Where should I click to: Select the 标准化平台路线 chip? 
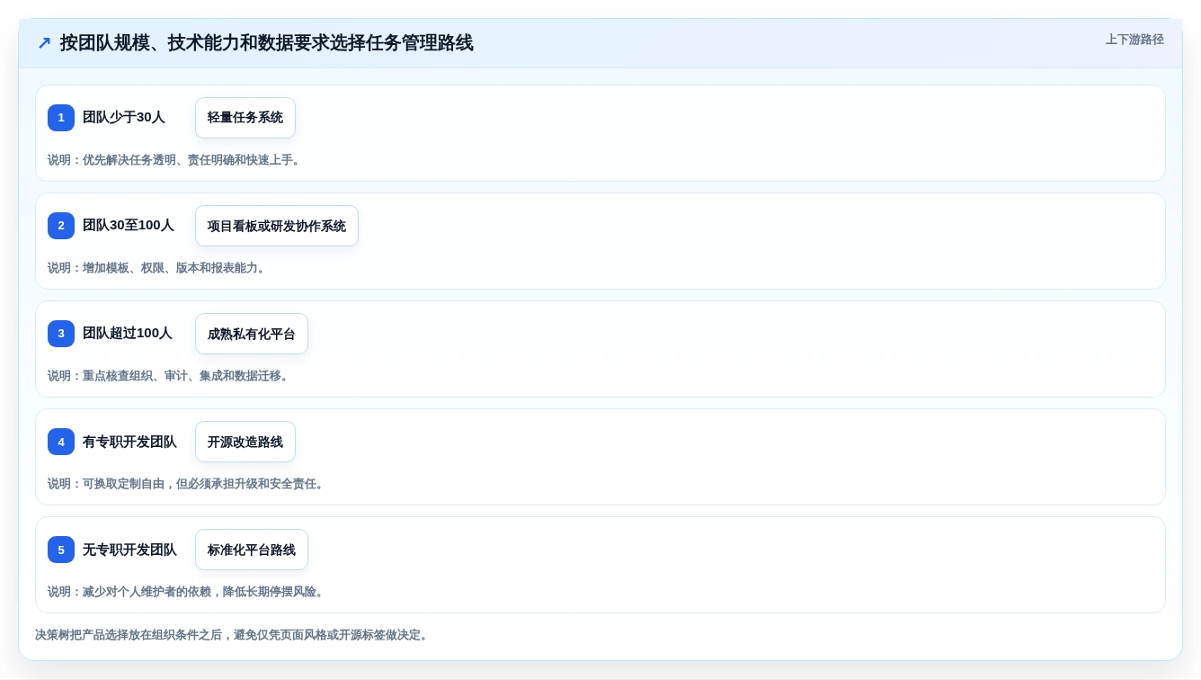(252, 550)
